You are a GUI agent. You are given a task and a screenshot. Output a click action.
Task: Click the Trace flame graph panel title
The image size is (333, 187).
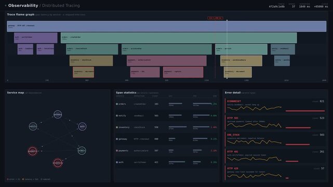point(21,15)
